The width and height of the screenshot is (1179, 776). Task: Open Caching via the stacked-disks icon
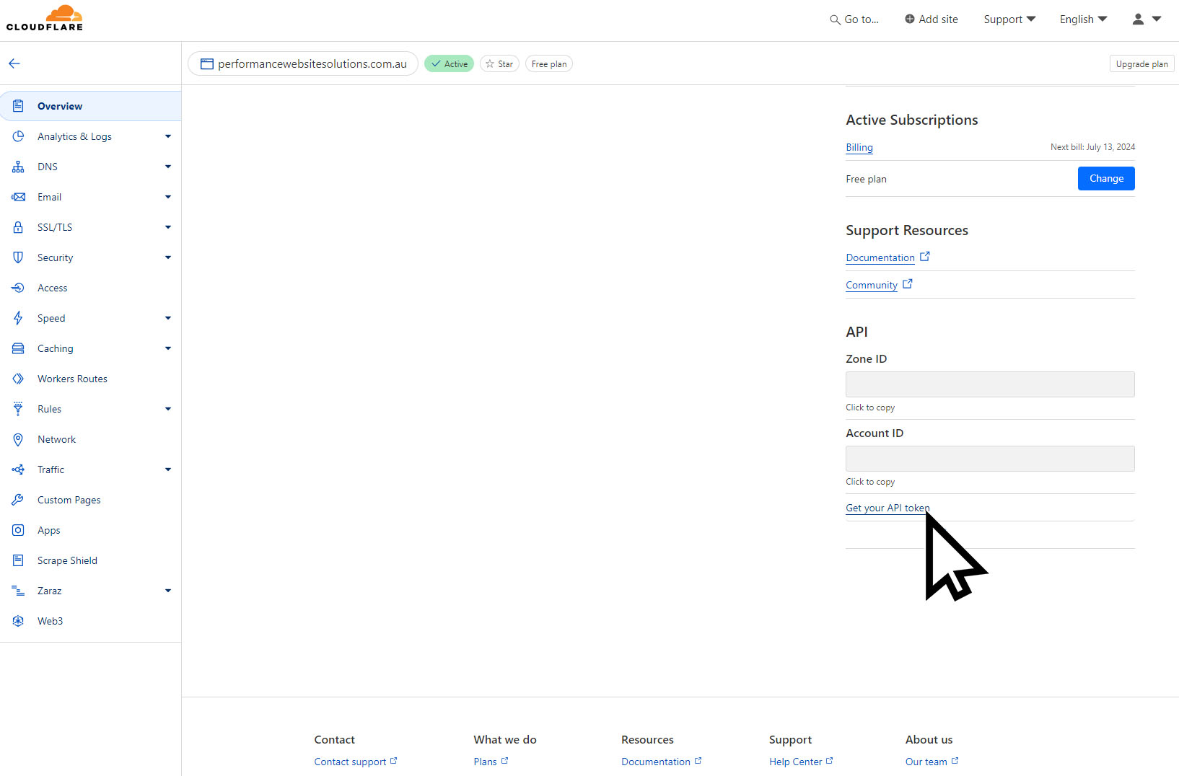click(18, 348)
